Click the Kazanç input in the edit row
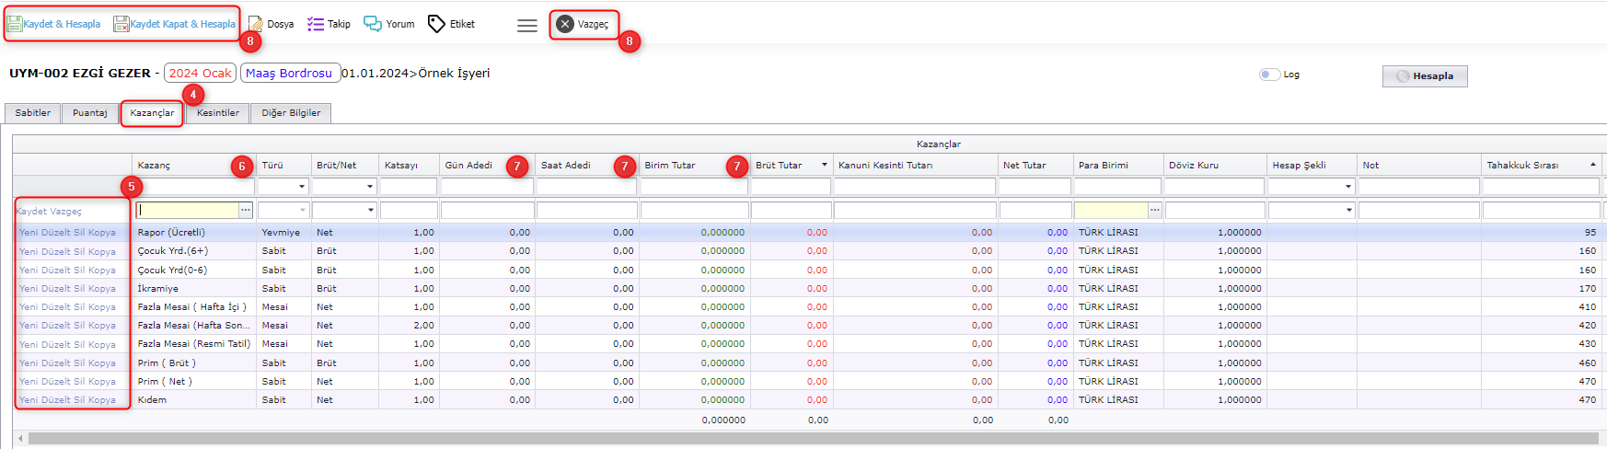The width and height of the screenshot is (1607, 449). [x=188, y=211]
